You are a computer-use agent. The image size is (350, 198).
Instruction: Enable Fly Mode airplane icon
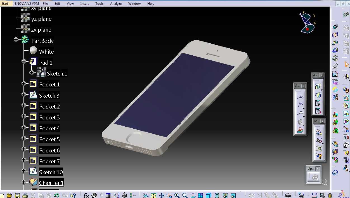(x=146, y=195)
